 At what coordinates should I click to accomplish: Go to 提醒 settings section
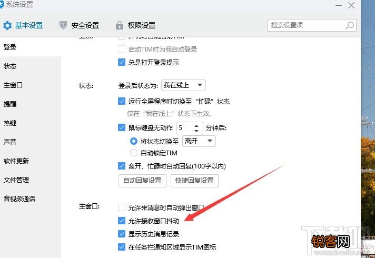point(31,104)
